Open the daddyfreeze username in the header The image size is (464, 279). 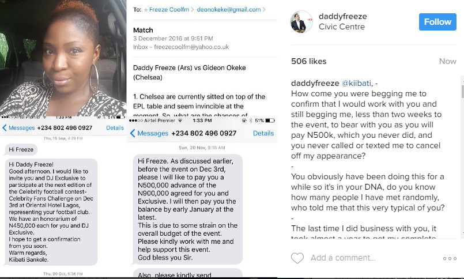click(x=343, y=16)
